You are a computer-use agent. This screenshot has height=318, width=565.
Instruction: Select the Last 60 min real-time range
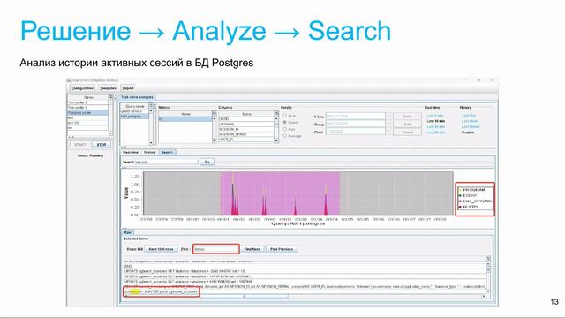pyautogui.click(x=435, y=132)
